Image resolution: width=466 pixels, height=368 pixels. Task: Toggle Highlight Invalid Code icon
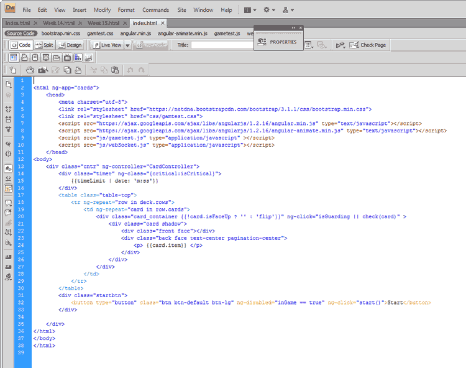8,178
